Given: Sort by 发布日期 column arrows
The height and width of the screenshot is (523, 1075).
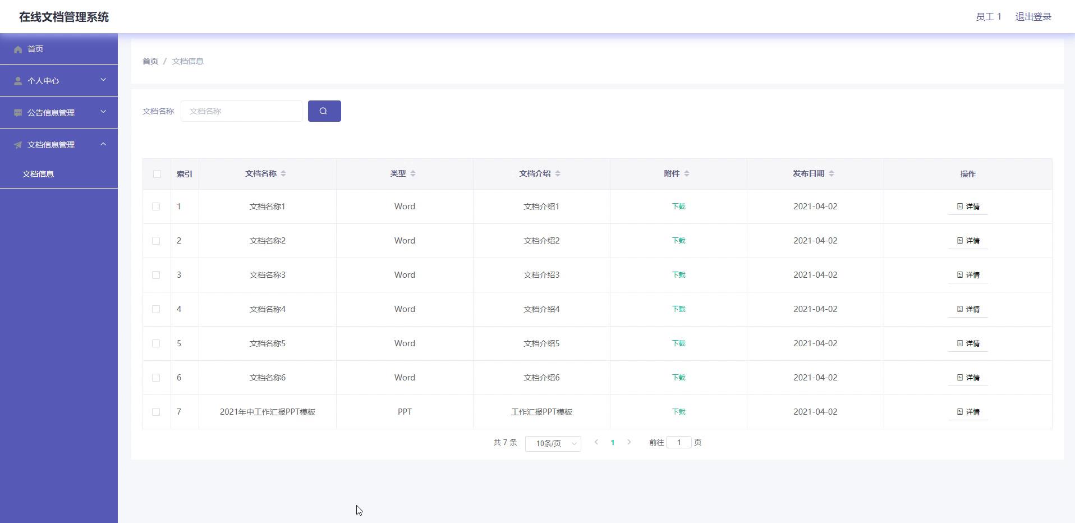Looking at the screenshot, I should coord(831,174).
